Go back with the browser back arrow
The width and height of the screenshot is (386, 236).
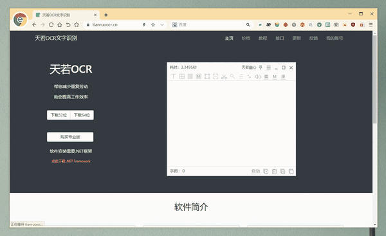34,25
